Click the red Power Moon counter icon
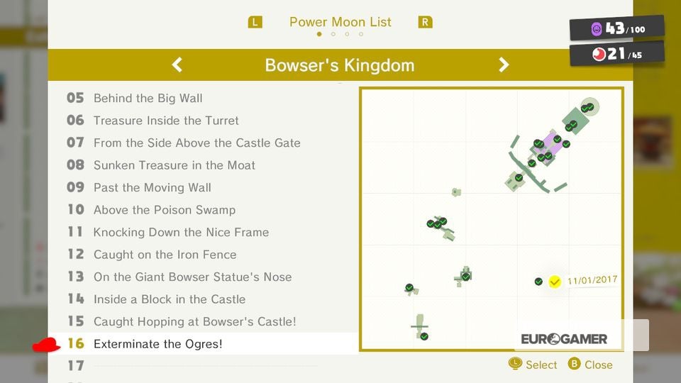This screenshot has width=681, height=383. coord(599,55)
